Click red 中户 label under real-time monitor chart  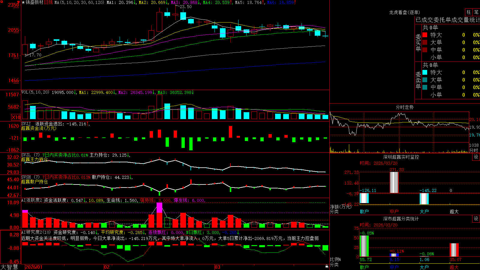pyautogui.click(x=394, y=211)
